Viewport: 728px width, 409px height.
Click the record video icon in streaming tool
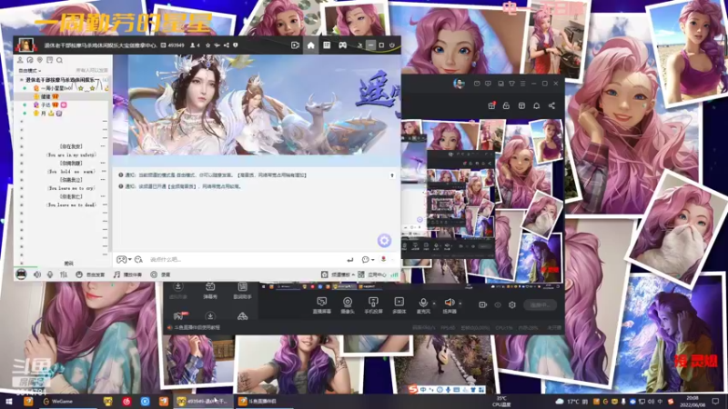coord(483,304)
